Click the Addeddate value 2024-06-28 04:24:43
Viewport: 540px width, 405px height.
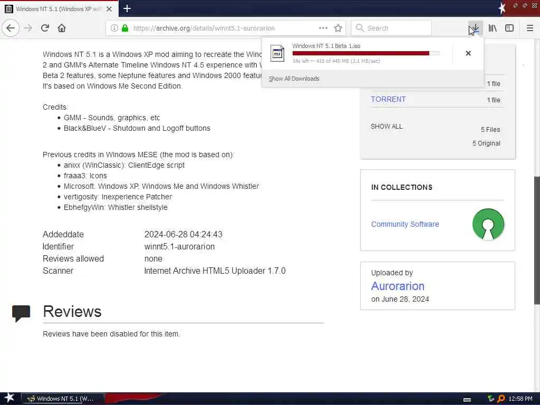tap(183, 234)
